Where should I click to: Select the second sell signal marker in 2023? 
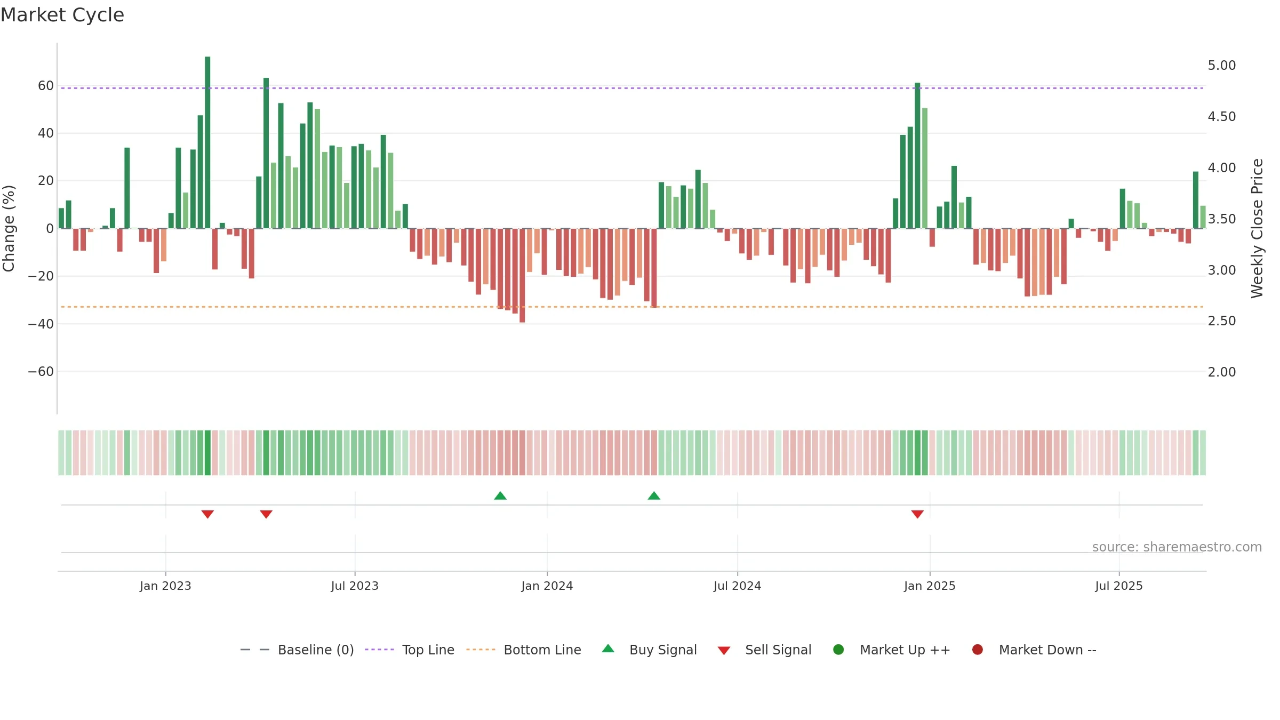click(266, 514)
